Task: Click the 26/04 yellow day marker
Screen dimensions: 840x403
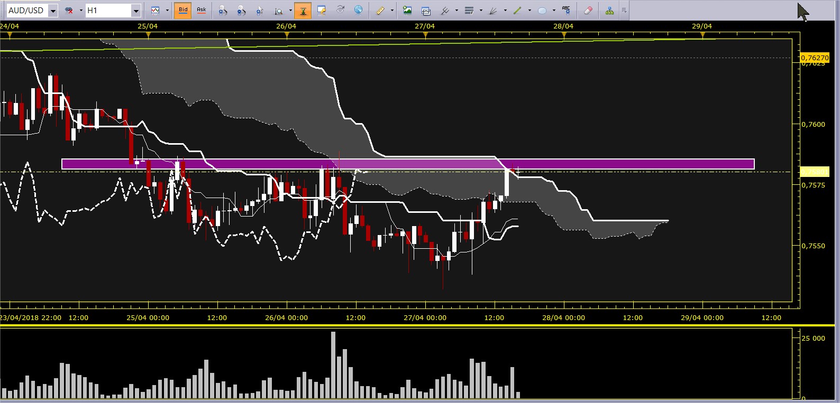Action: click(287, 35)
